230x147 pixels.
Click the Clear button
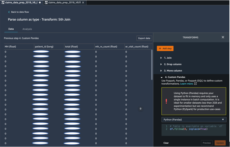tap(166, 143)
